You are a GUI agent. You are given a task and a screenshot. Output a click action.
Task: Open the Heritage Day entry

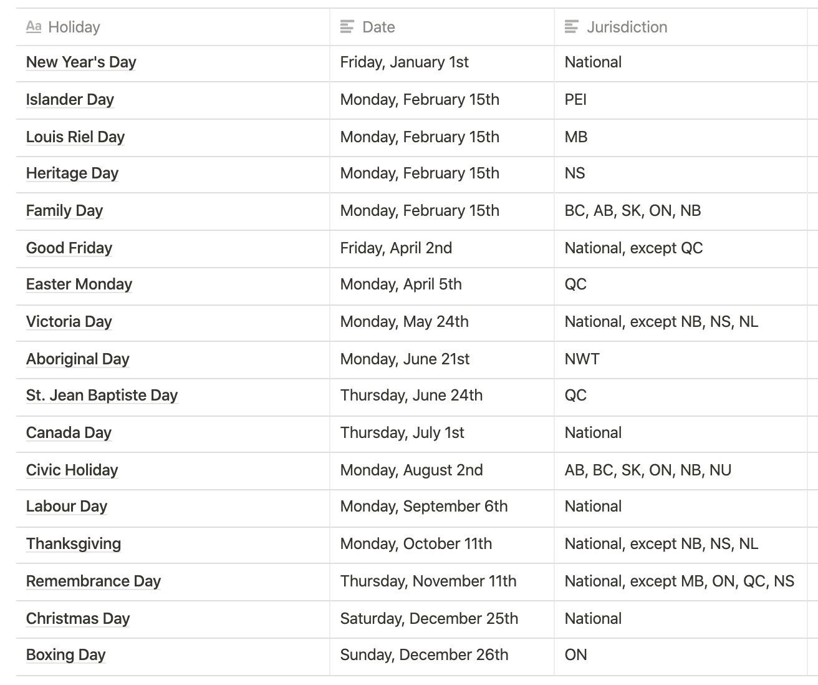coord(72,173)
